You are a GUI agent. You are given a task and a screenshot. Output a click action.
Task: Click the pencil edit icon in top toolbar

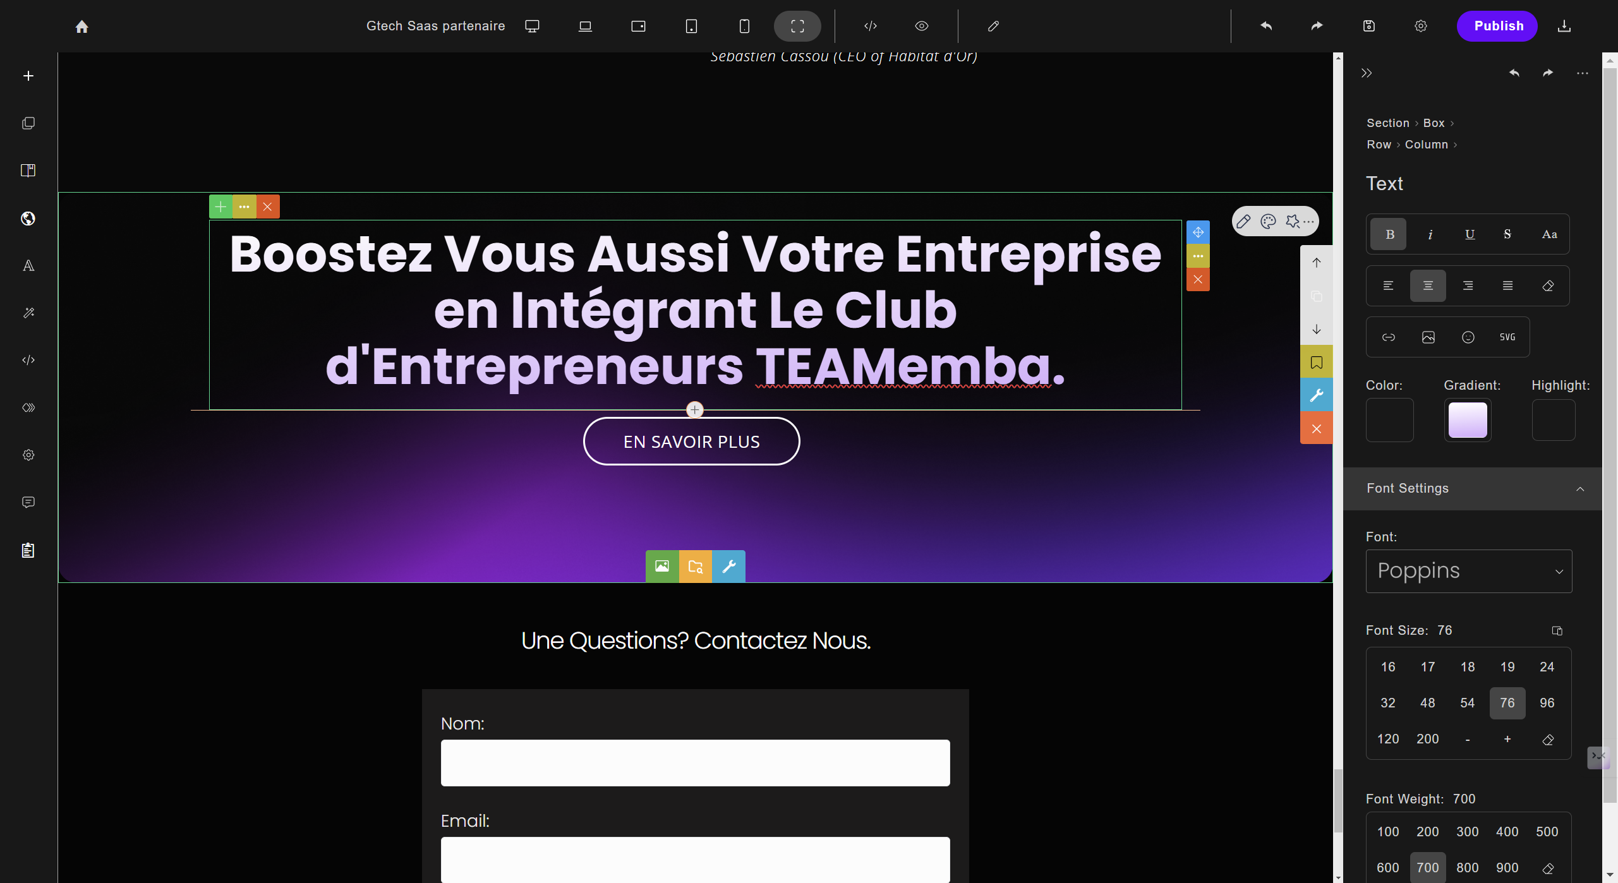click(993, 26)
